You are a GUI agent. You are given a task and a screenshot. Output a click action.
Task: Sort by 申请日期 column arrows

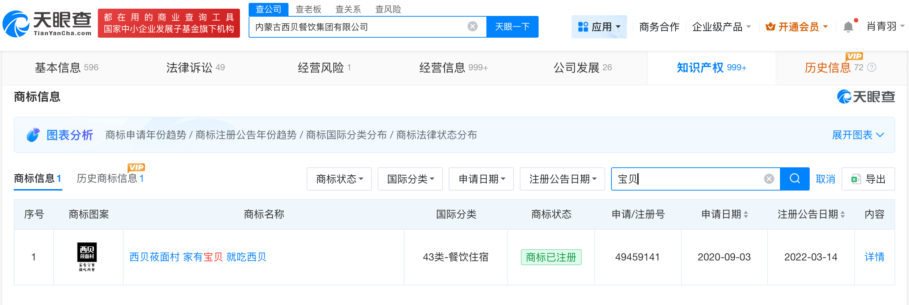(x=746, y=214)
